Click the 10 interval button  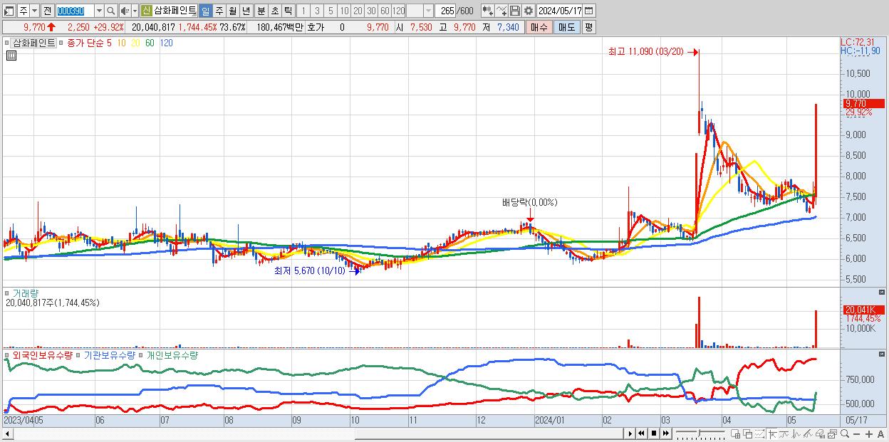click(344, 11)
